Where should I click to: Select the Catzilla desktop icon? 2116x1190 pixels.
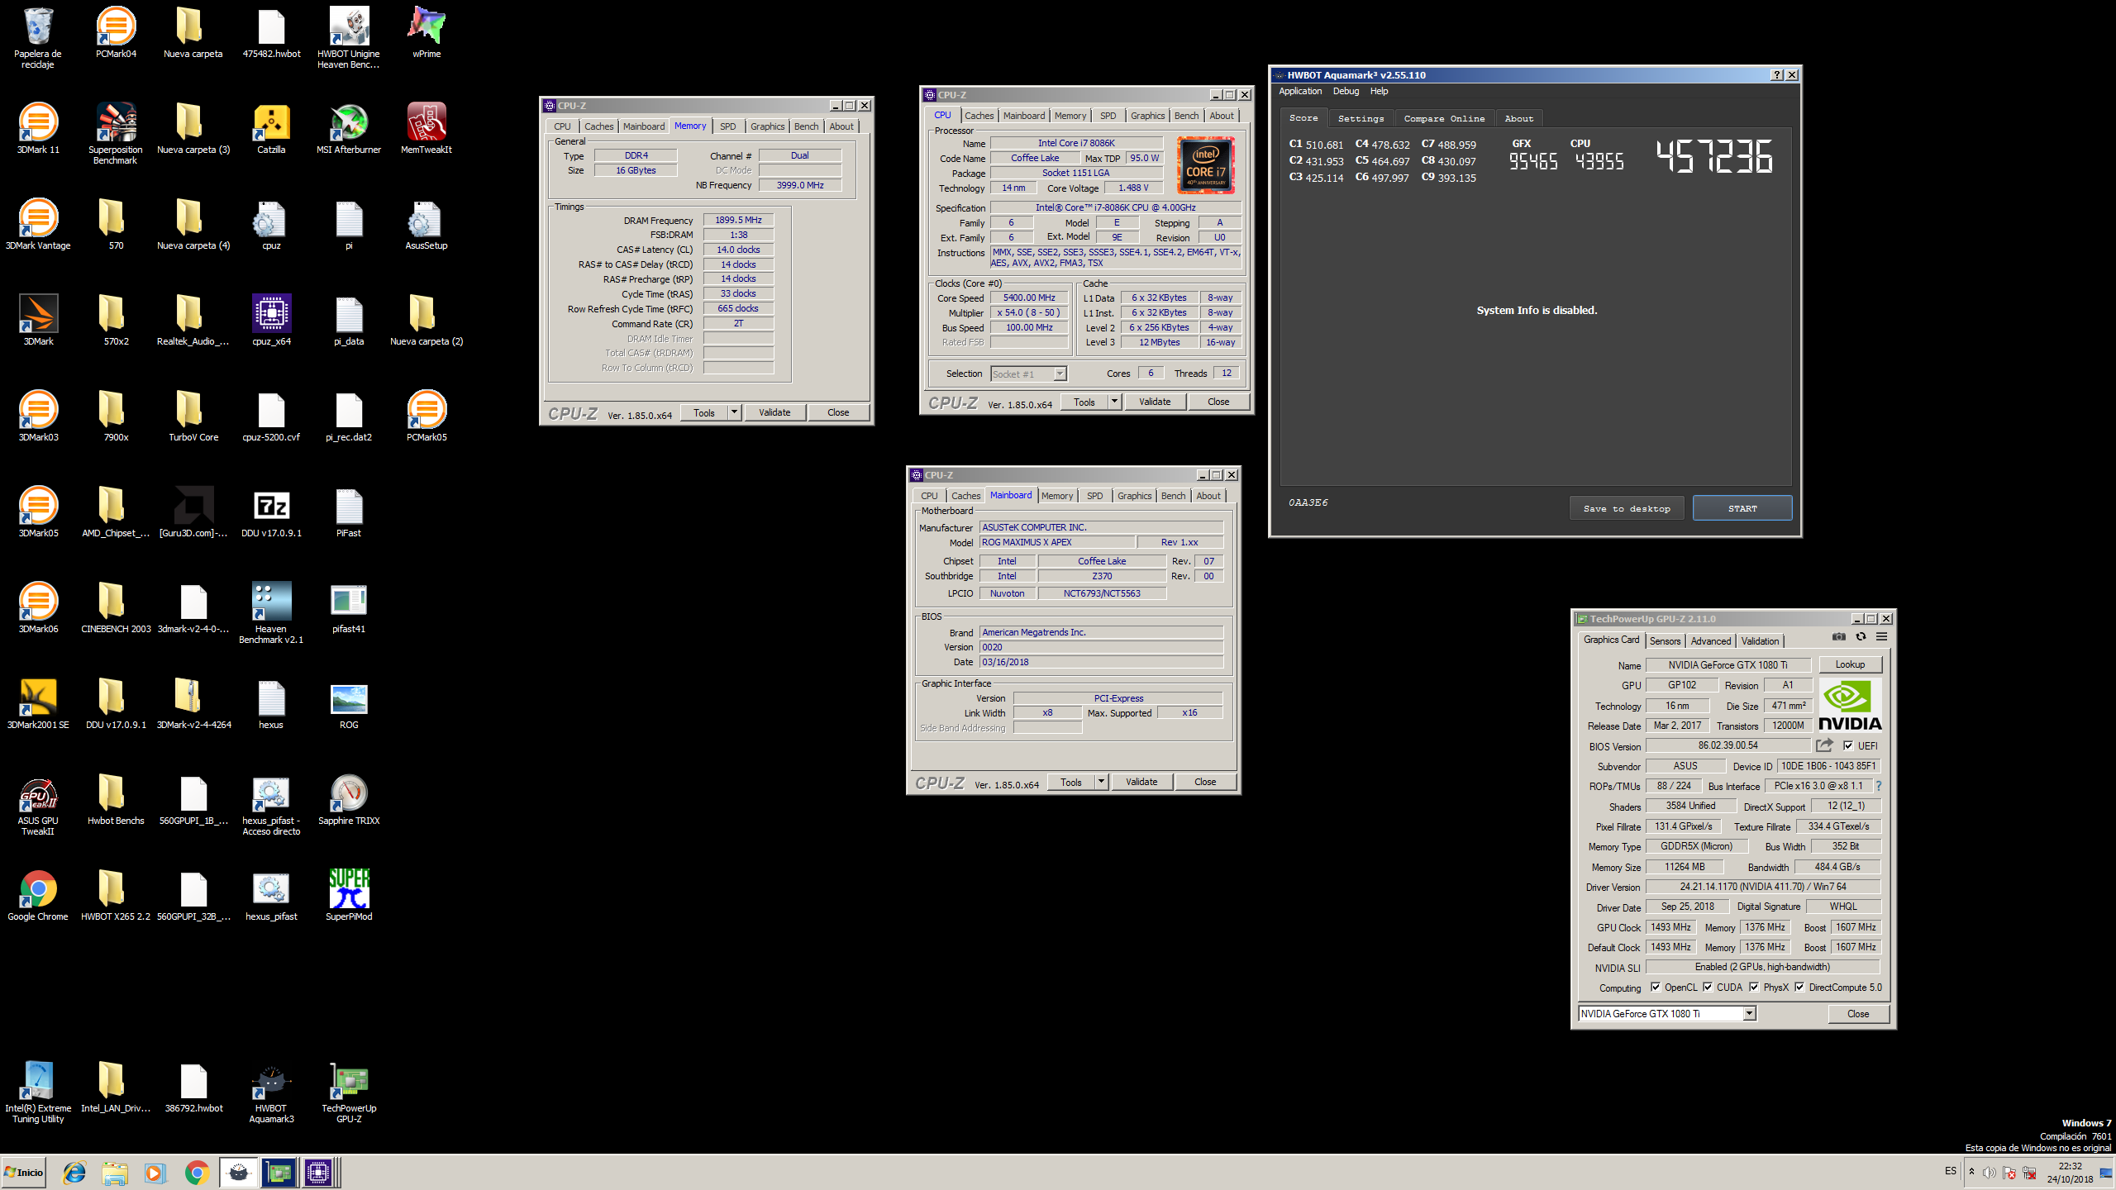(x=271, y=130)
